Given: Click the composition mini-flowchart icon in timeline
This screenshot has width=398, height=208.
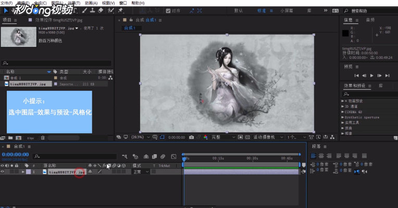Looking at the screenshot, I should click(125, 156).
